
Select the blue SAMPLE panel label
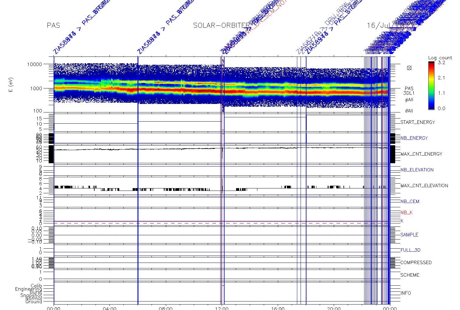409,235
